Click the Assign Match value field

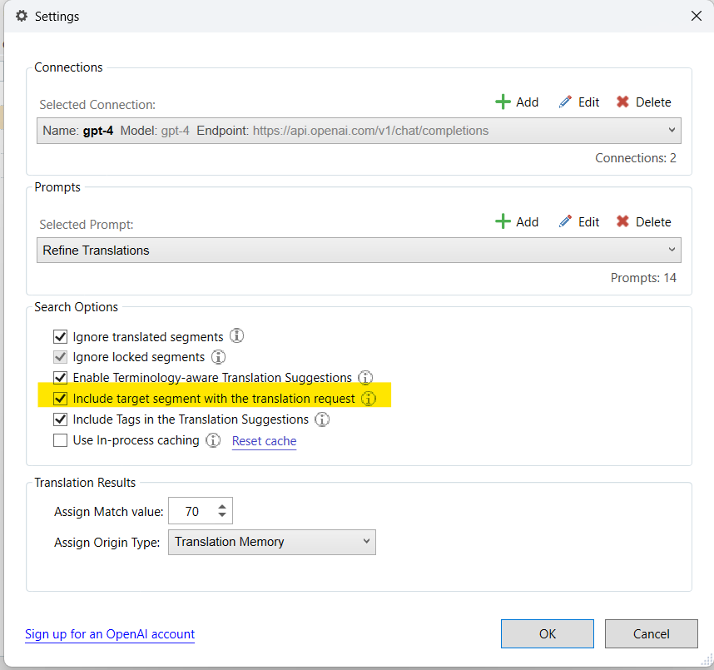[x=192, y=511]
